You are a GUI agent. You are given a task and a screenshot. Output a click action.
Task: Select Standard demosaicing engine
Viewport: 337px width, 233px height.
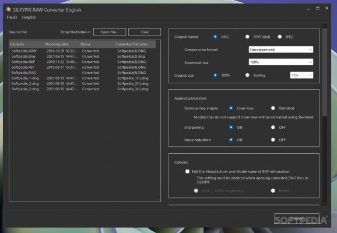point(273,108)
